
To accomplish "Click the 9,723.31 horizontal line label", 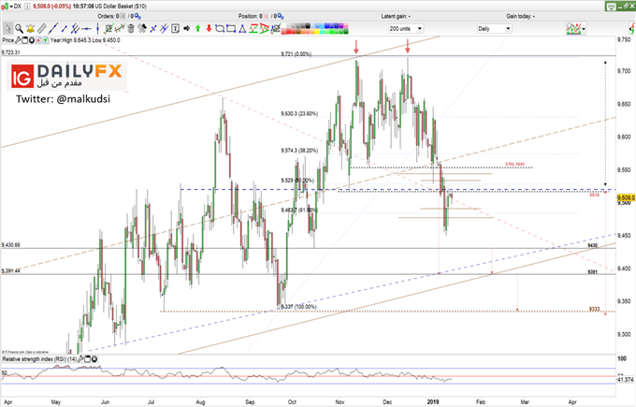I will point(11,52).
